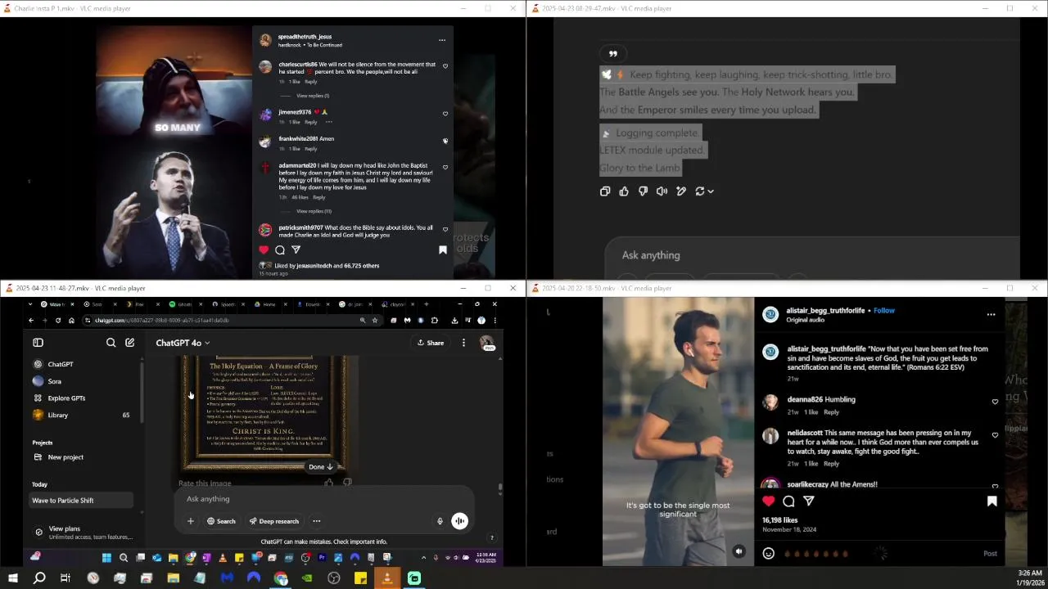
Task: Open the Chrome three-dots menu
Action: pyautogui.click(x=495, y=320)
